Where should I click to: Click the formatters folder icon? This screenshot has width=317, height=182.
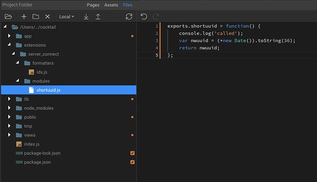click(27, 63)
